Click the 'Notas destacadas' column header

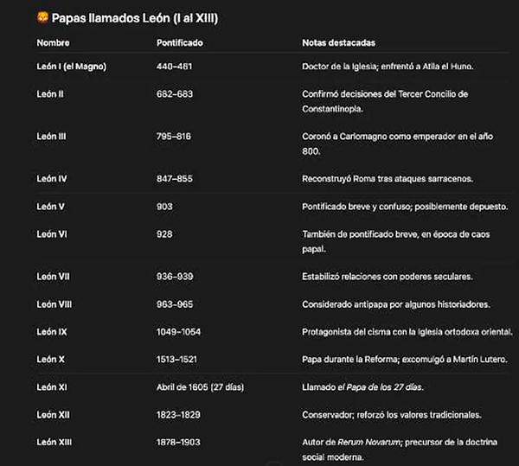coord(338,42)
